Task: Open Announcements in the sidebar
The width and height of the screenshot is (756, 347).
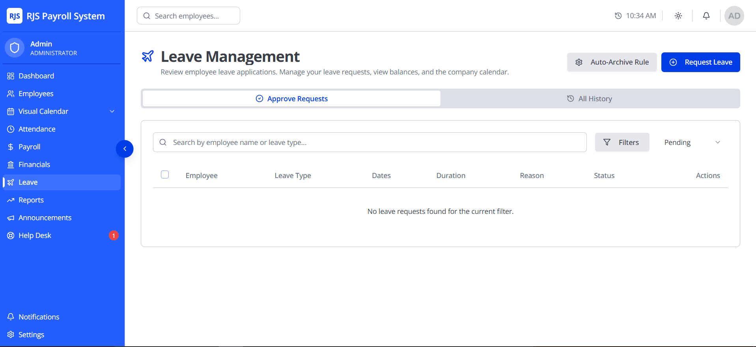Action: [x=62, y=218]
